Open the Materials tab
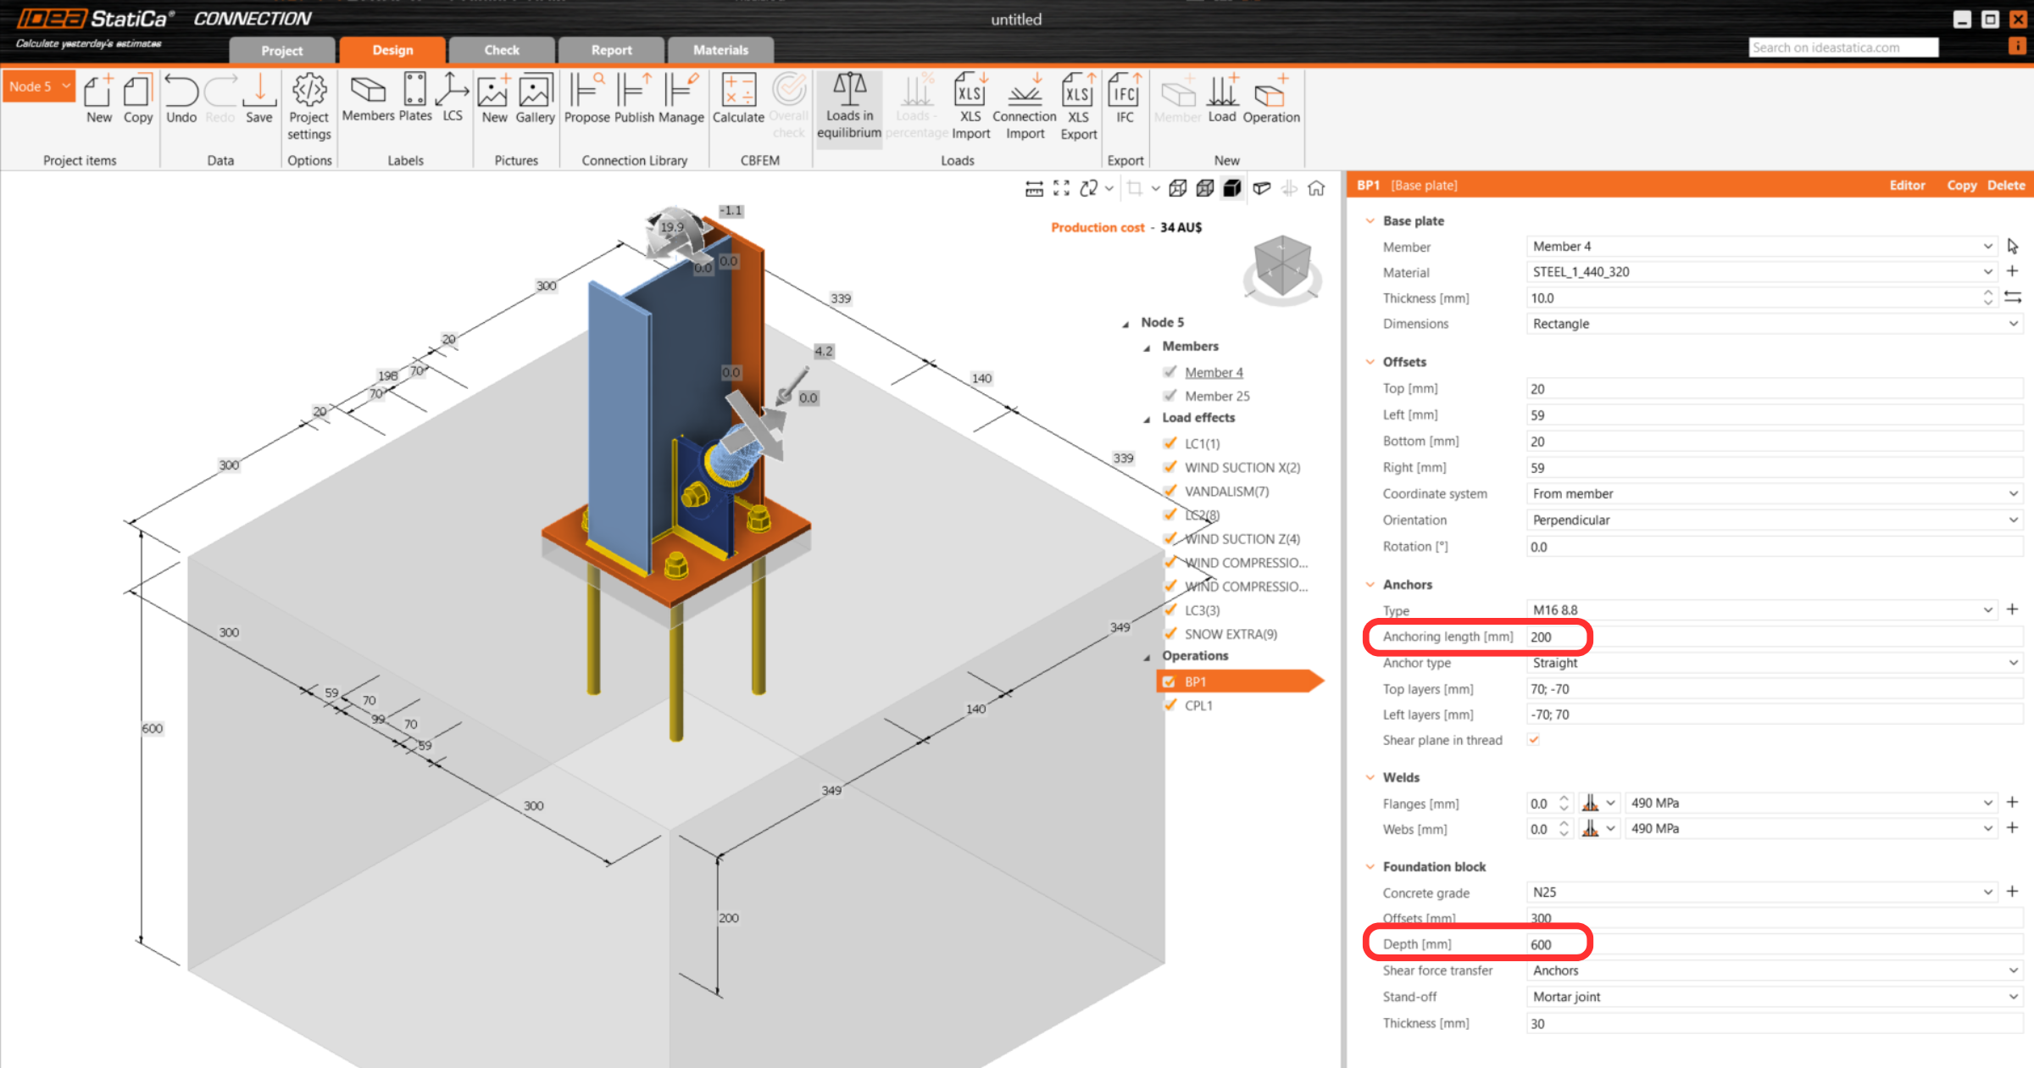 (720, 50)
